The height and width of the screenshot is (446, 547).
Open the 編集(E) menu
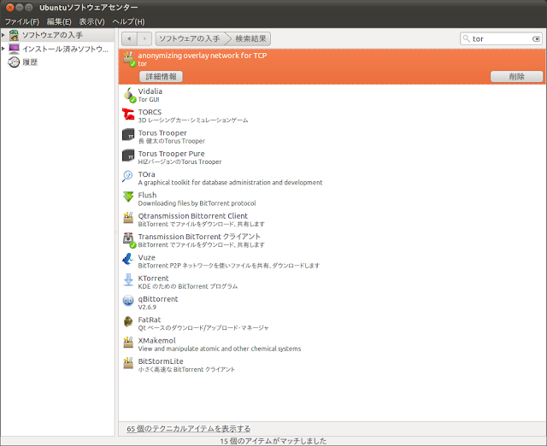coord(59,21)
